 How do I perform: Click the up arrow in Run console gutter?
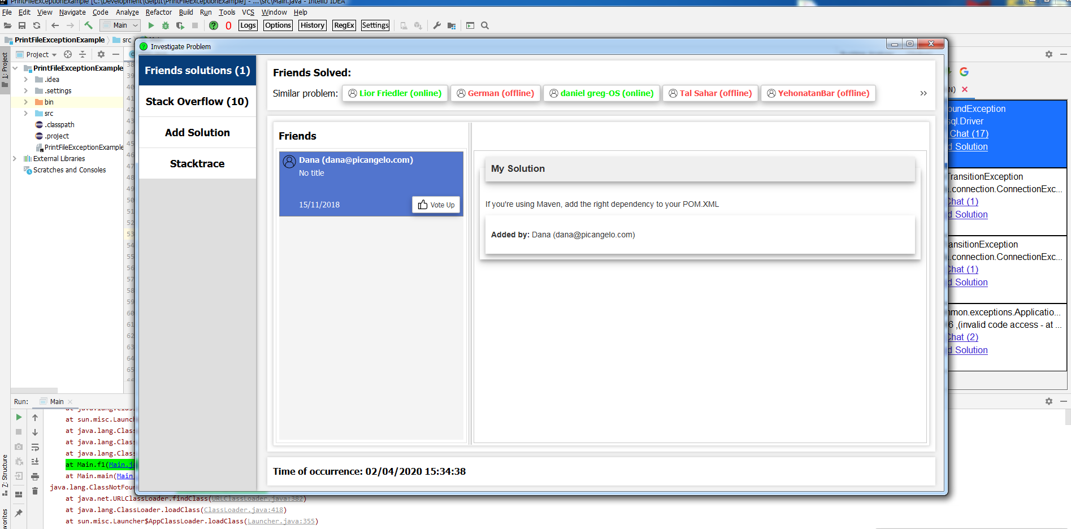click(x=35, y=418)
